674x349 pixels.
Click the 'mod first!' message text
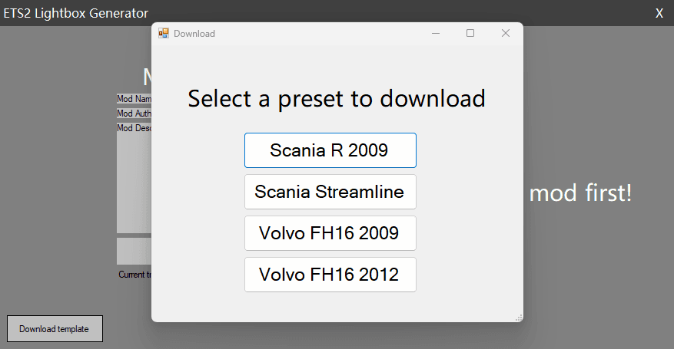pyautogui.click(x=580, y=193)
